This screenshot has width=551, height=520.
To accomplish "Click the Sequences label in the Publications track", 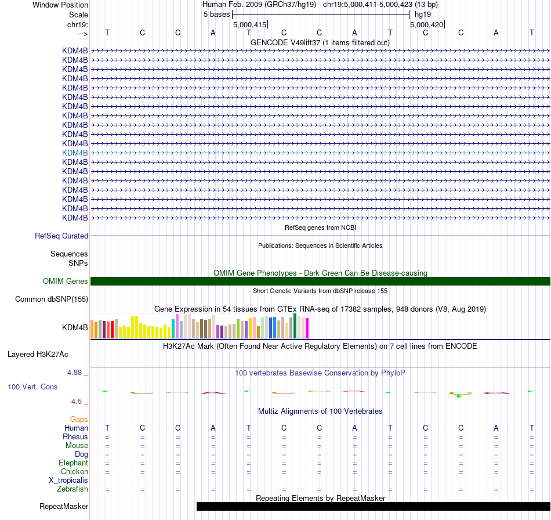I will coord(69,254).
